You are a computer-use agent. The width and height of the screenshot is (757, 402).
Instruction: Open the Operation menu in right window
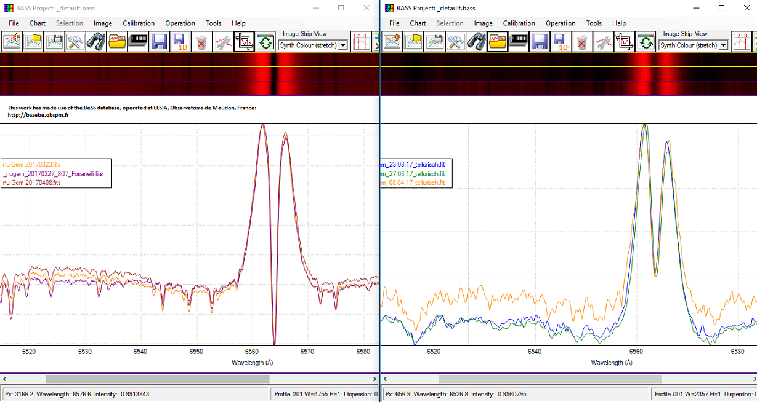point(560,23)
